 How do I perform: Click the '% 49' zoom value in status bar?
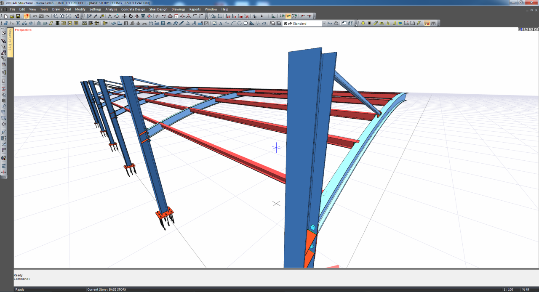tap(526, 289)
